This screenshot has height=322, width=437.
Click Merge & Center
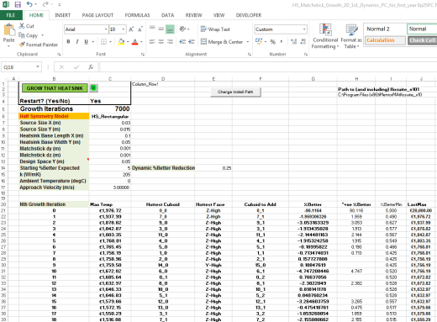coord(222,42)
